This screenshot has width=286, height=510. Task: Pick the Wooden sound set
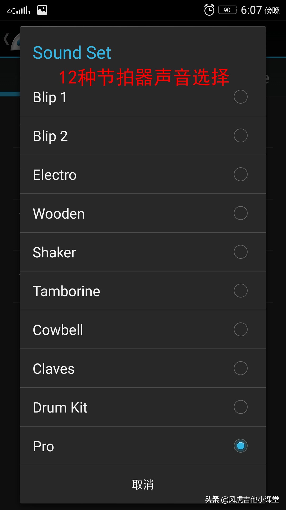(240, 213)
